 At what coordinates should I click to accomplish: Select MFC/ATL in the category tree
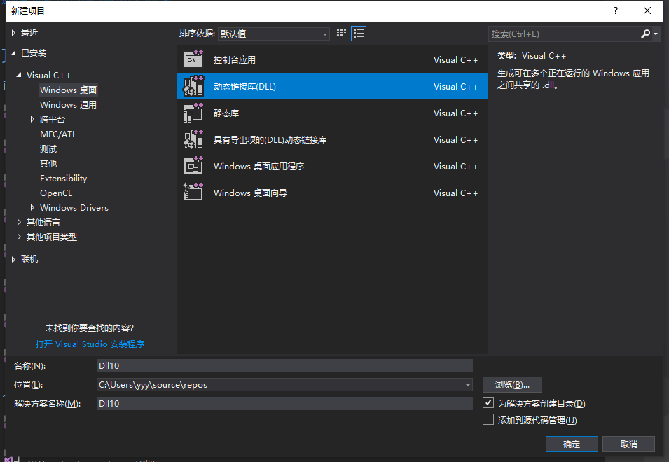(58, 134)
